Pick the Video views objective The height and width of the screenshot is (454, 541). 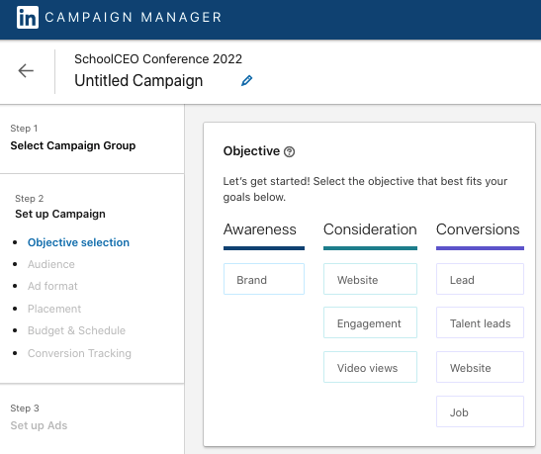[370, 367]
